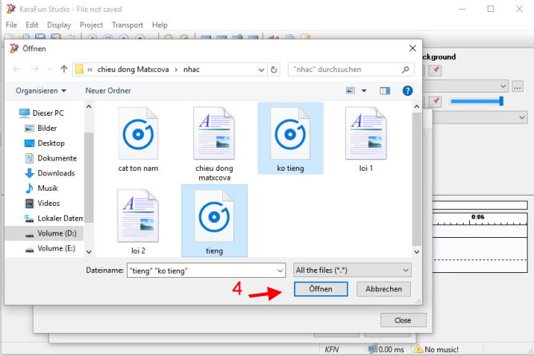
Task: Click the refresh button beside address bar
Action: 274,69
